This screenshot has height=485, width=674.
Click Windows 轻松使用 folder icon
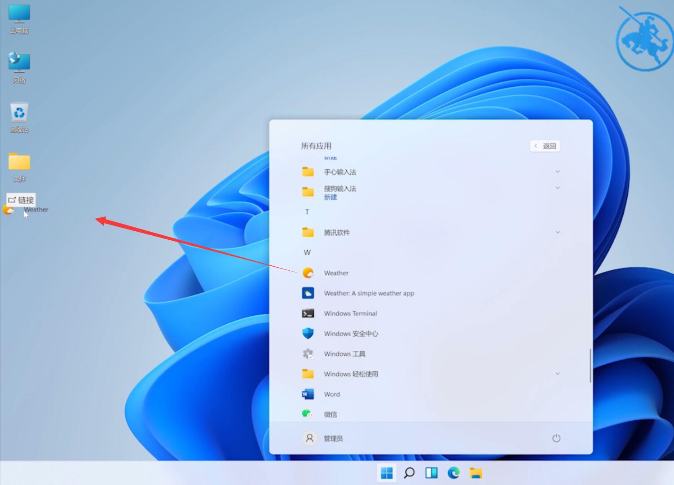[308, 374]
